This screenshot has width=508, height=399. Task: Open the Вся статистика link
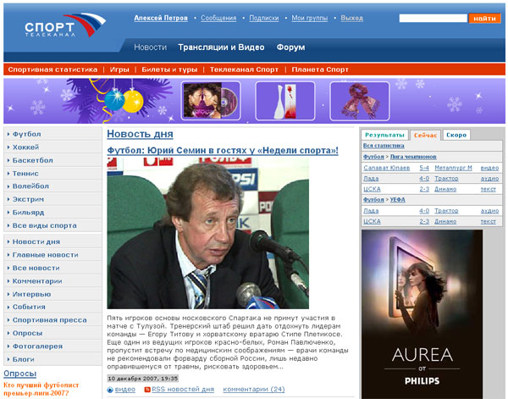(x=384, y=146)
